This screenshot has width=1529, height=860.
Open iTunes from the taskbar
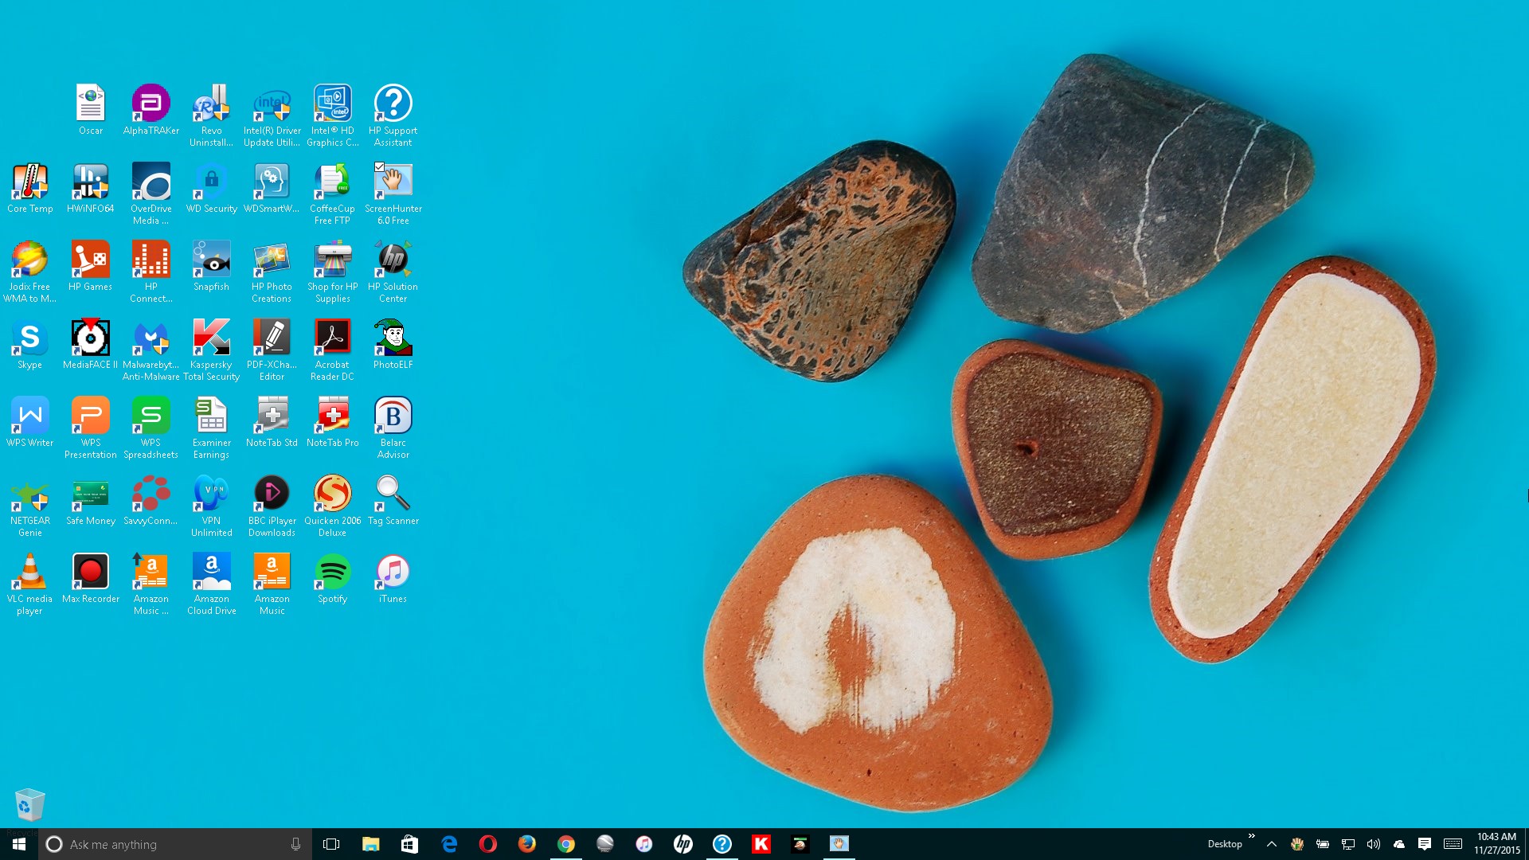point(643,844)
